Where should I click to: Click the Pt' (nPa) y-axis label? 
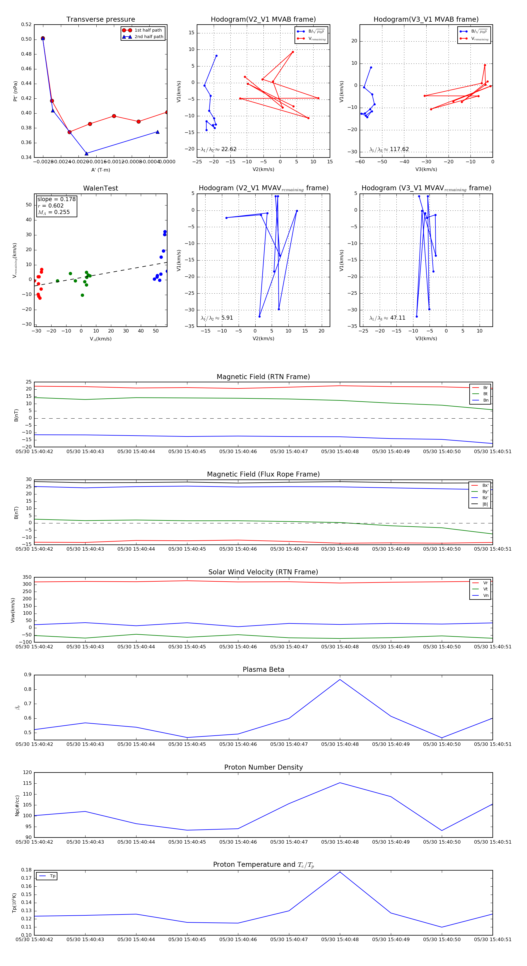point(16,91)
